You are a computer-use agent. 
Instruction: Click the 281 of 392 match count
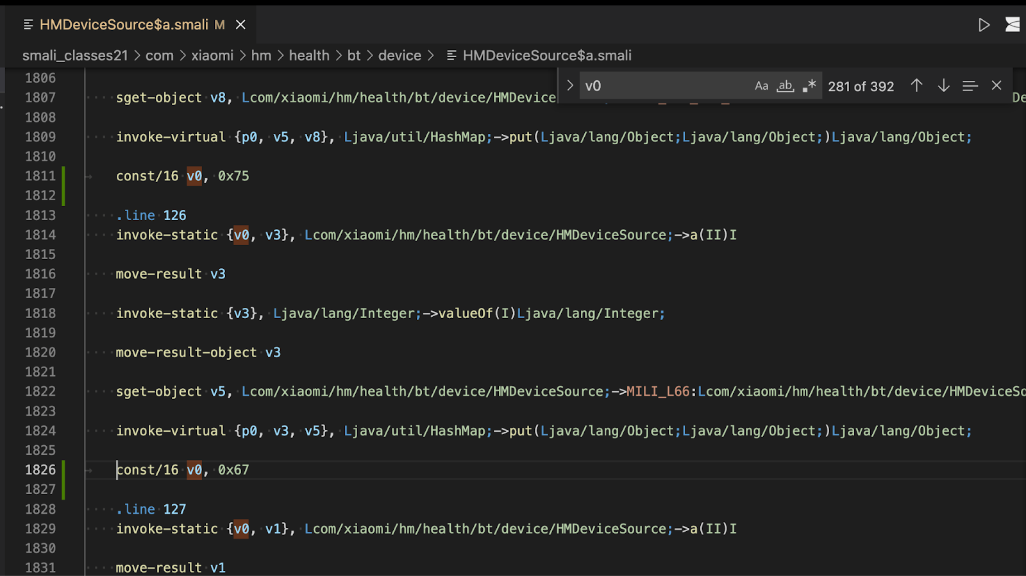pos(861,87)
